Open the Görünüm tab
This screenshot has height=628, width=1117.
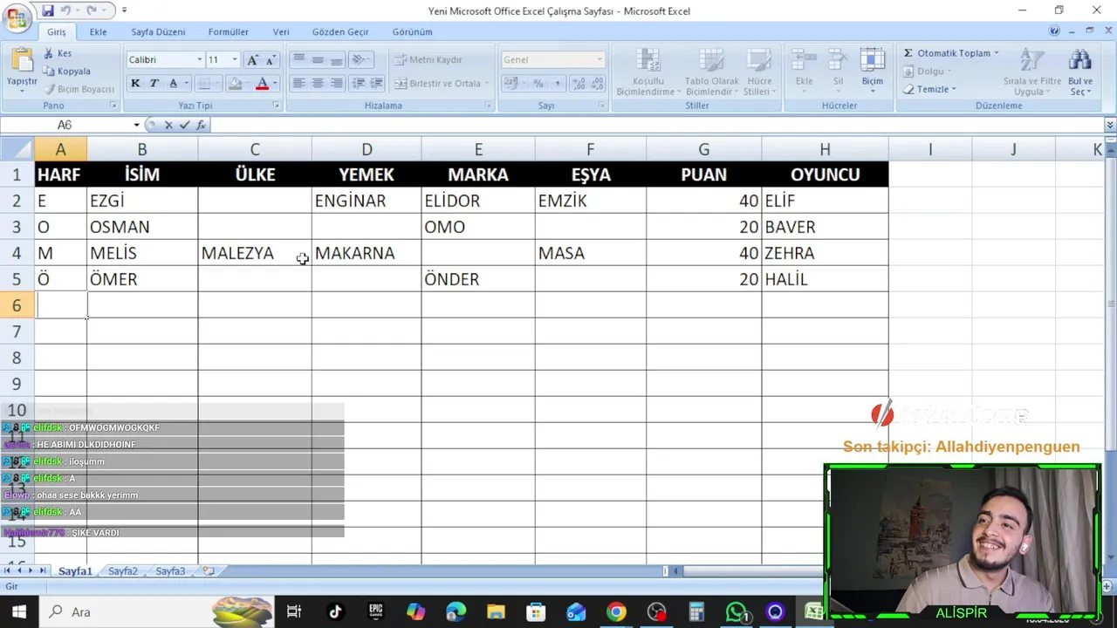(412, 31)
